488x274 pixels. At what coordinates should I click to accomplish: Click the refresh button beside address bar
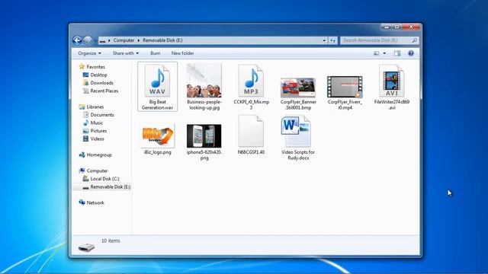pos(332,40)
